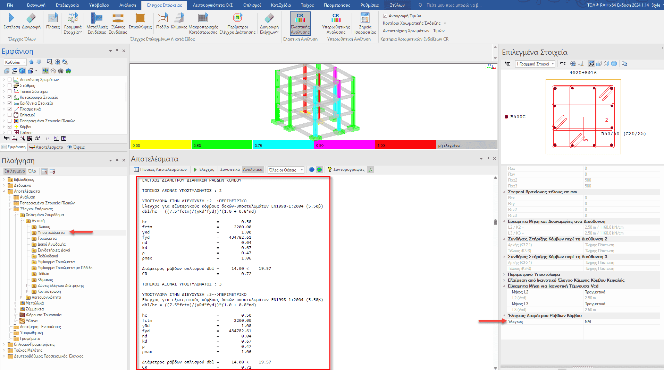Click the Εκτέλεση run icon in ribbon

pos(11,18)
